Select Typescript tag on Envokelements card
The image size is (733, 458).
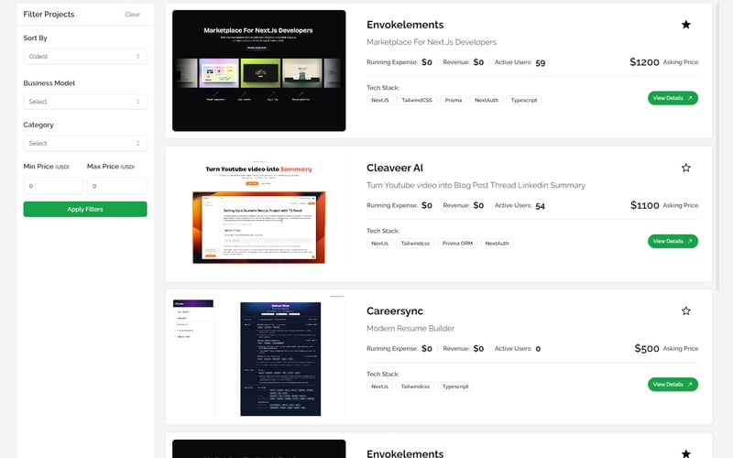523,100
